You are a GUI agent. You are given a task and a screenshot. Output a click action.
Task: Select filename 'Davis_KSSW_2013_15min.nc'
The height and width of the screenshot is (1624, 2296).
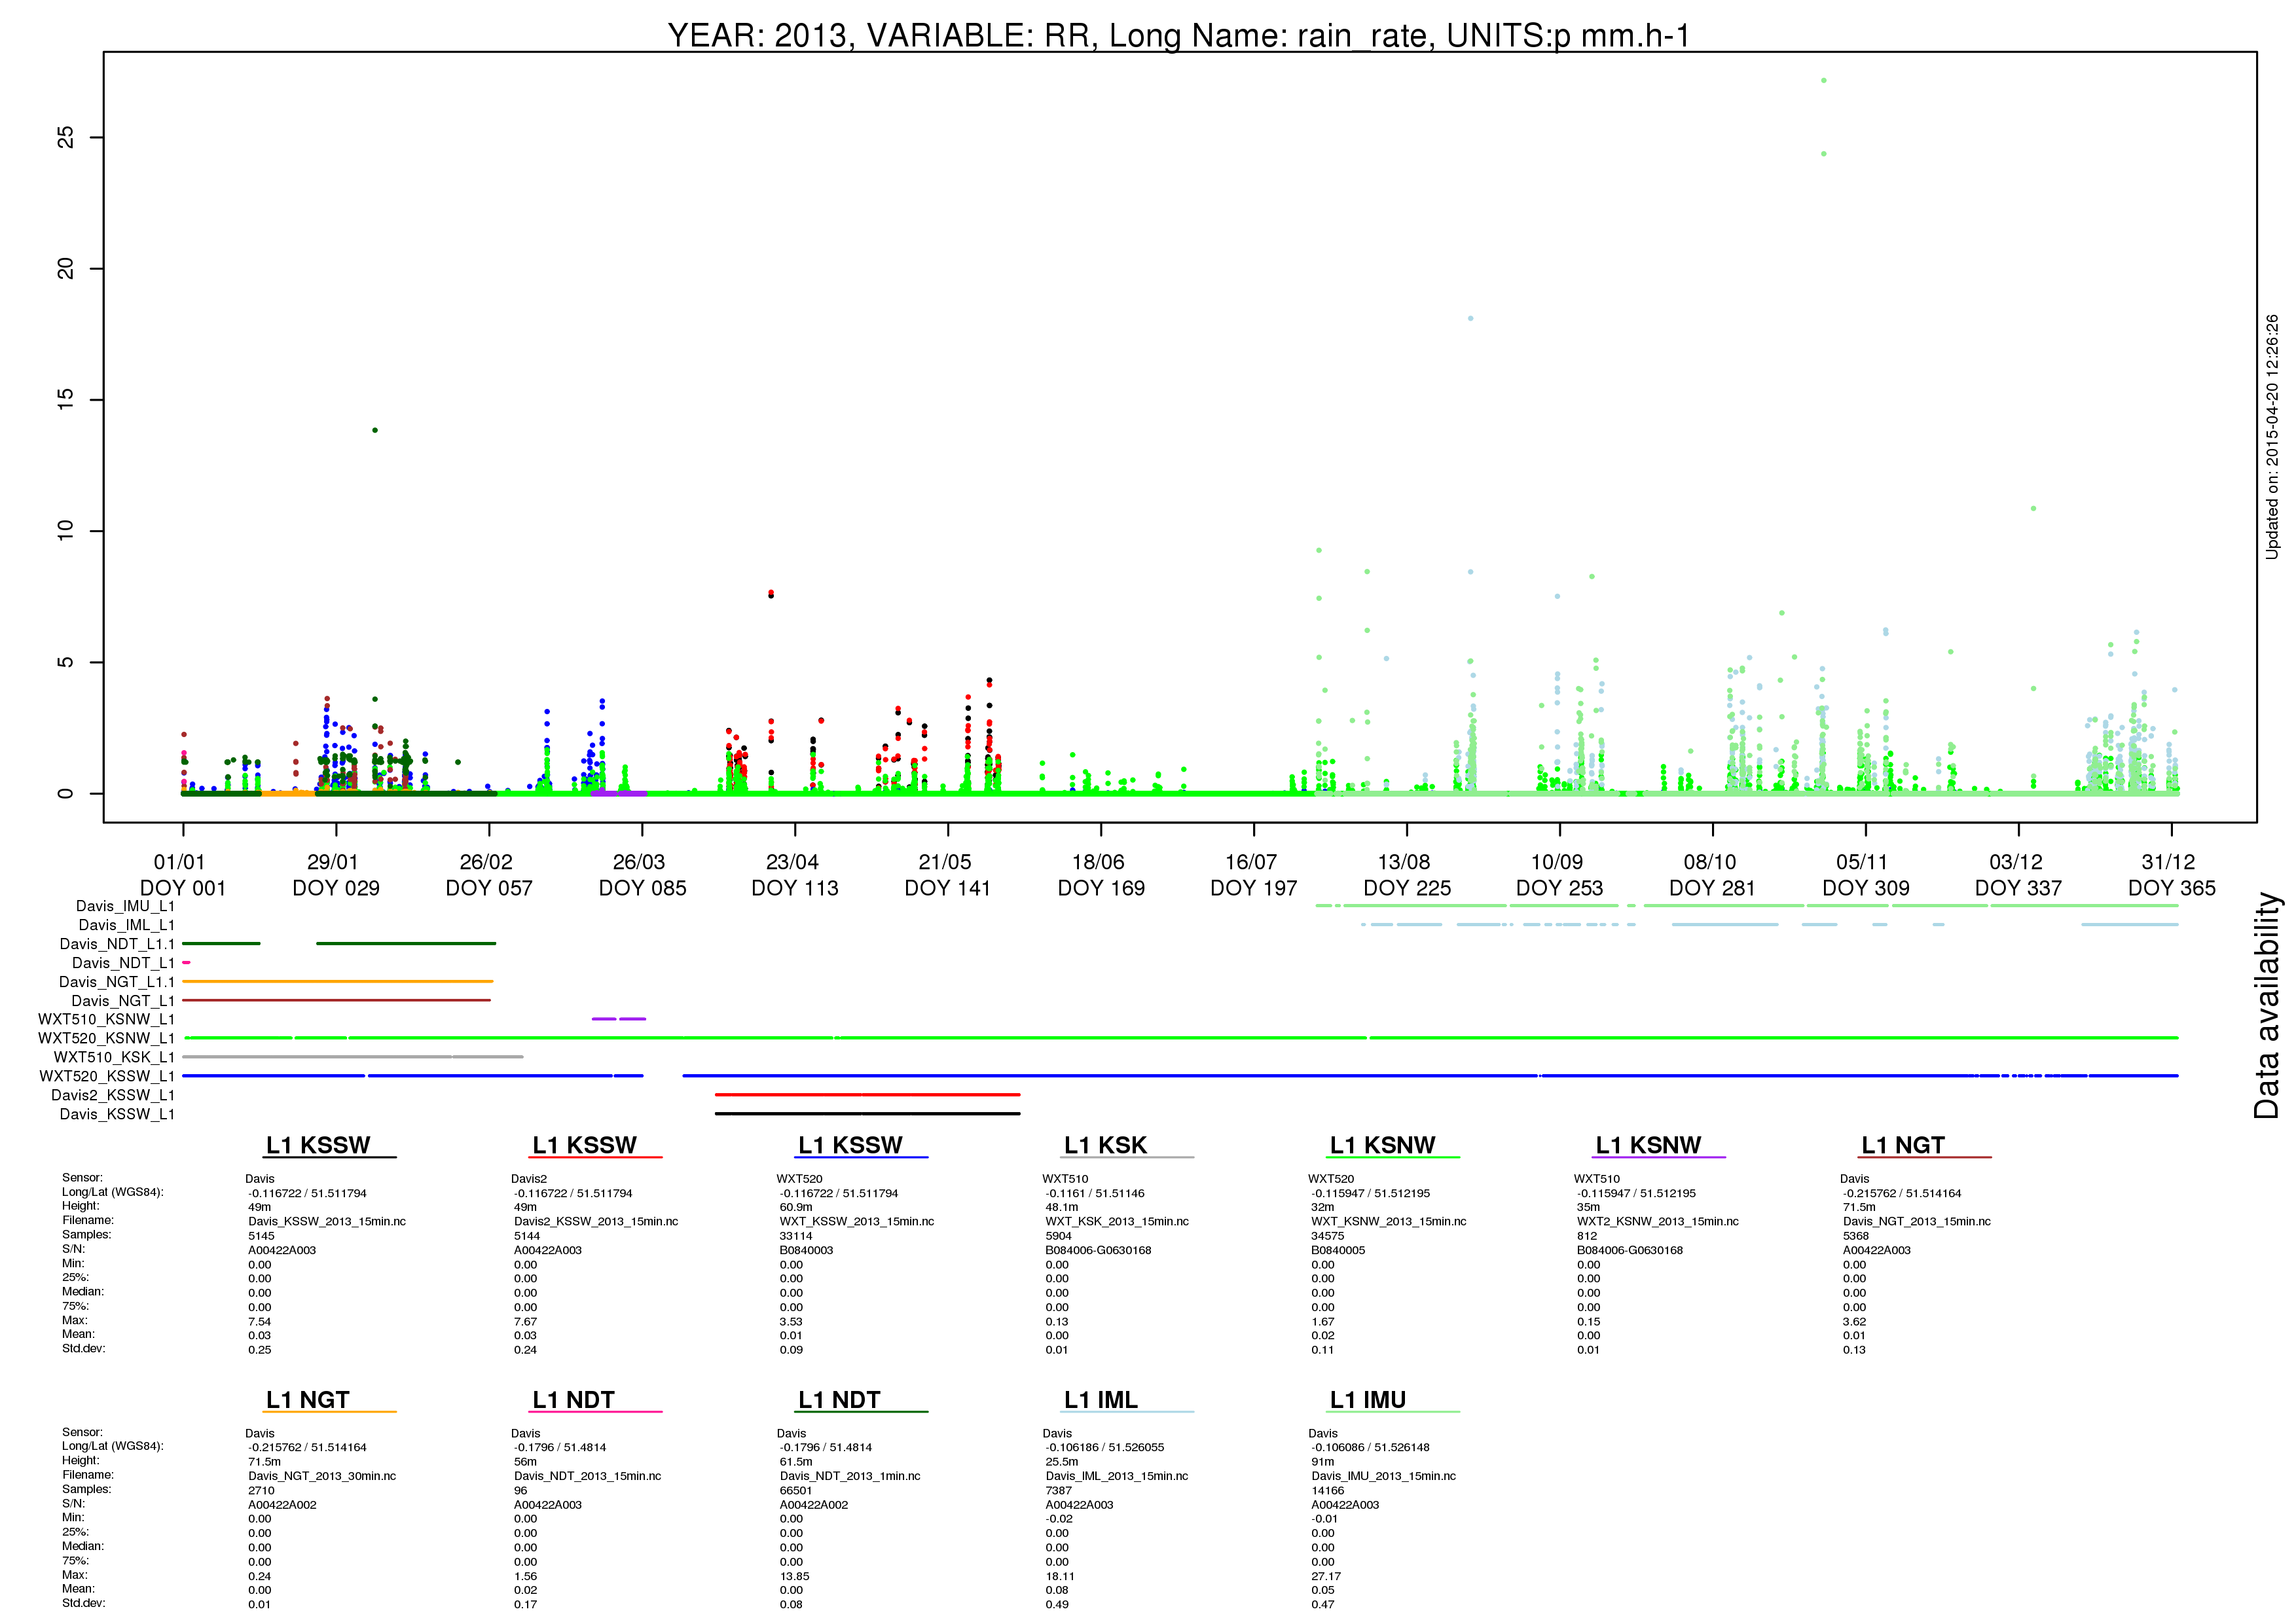click(327, 1222)
